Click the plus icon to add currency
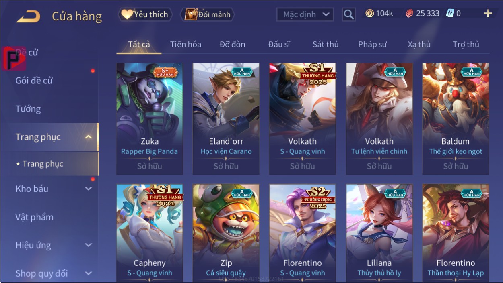503x283 pixels. coord(488,14)
